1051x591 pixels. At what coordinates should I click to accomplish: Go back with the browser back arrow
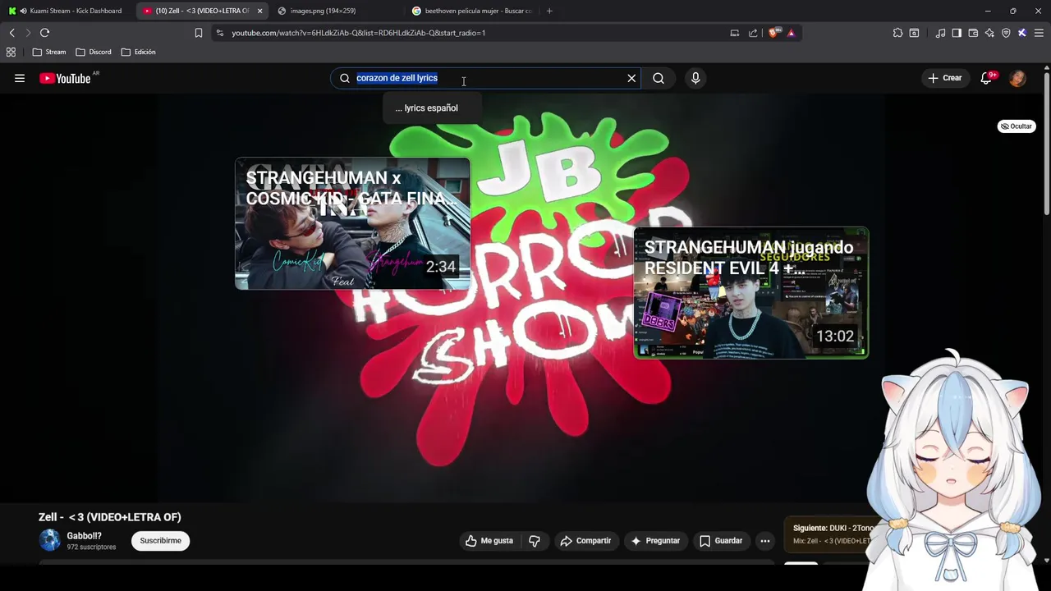click(x=12, y=33)
